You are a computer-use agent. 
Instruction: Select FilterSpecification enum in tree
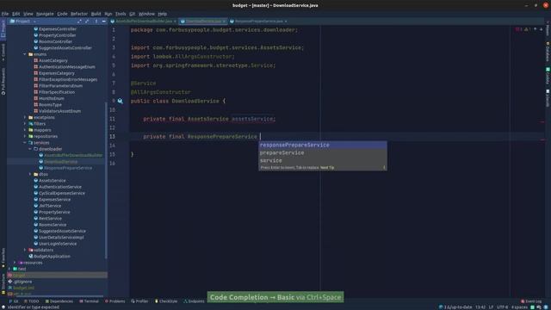click(x=57, y=92)
